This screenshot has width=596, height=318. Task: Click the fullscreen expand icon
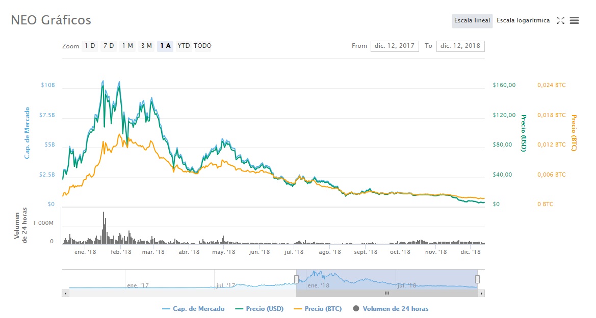560,20
